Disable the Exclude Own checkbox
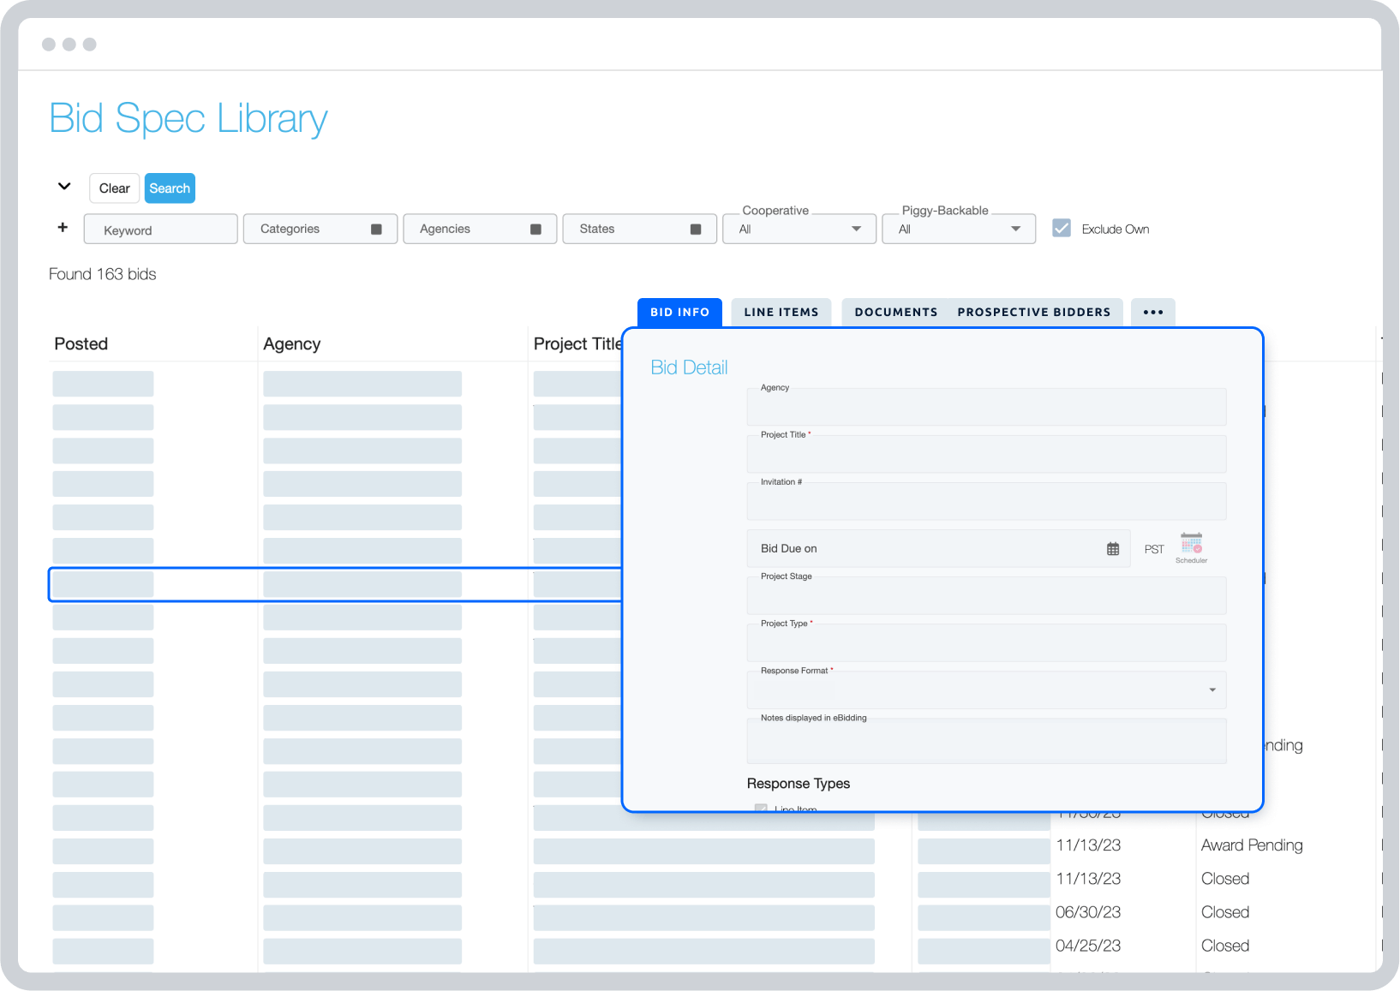This screenshot has width=1400, height=991. (1062, 228)
